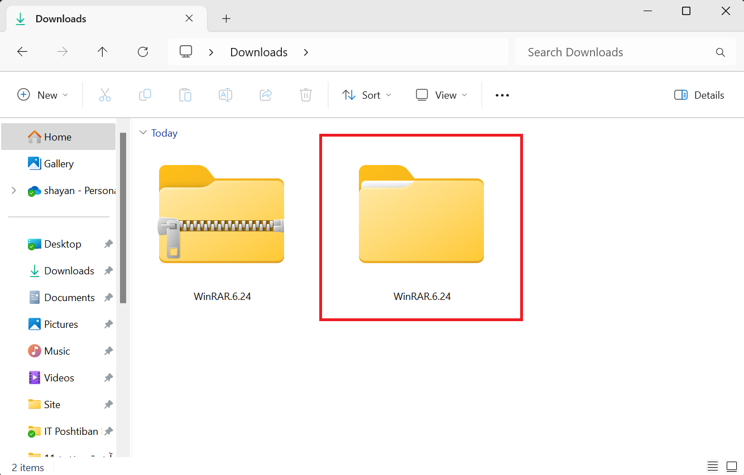The height and width of the screenshot is (475, 744).
Task: Click the Delete trash icon
Action: click(x=306, y=95)
